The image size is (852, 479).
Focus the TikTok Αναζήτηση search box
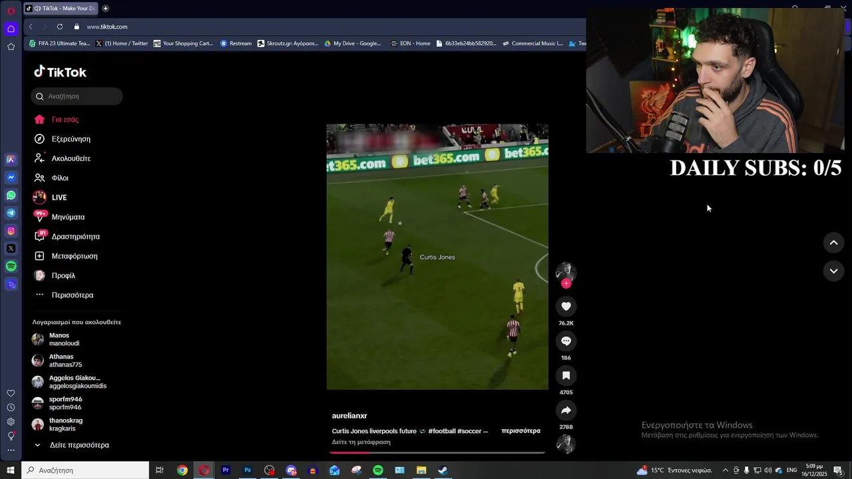point(77,96)
